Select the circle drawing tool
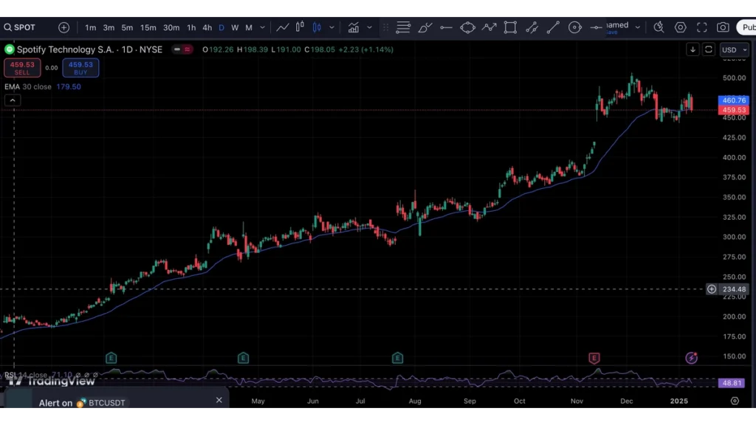This screenshot has width=756, height=425. coord(574,27)
